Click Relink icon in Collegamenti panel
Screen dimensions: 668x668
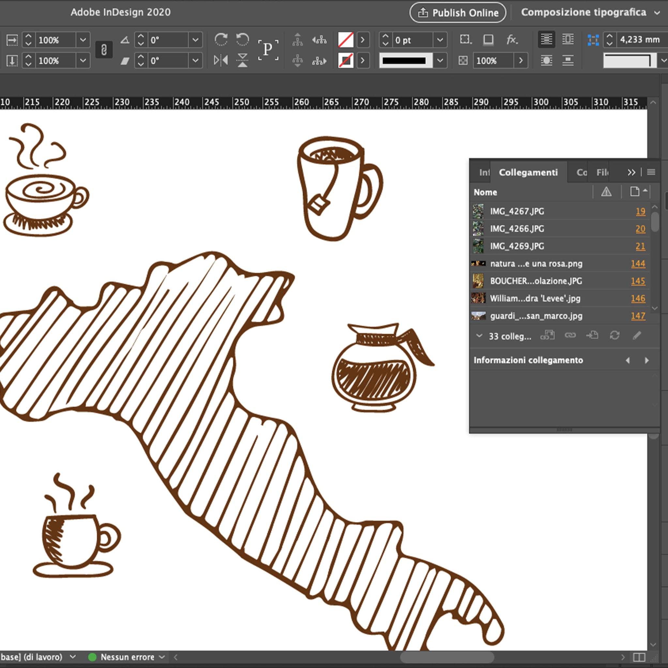(x=570, y=335)
